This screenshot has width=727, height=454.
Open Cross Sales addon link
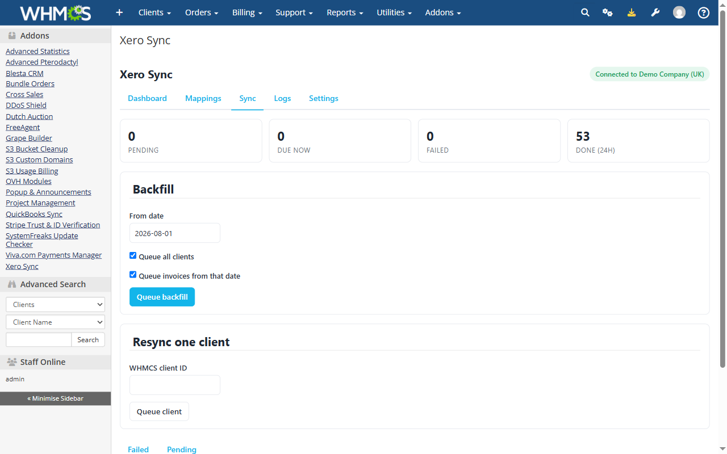pos(24,94)
